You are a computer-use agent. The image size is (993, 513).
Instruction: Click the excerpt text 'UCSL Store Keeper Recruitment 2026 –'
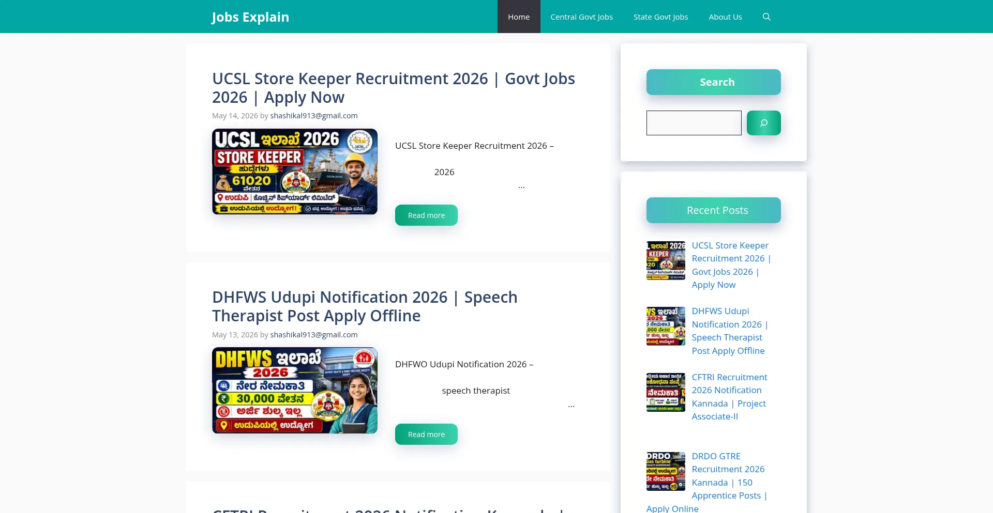pyautogui.click(x=474, y=146)
